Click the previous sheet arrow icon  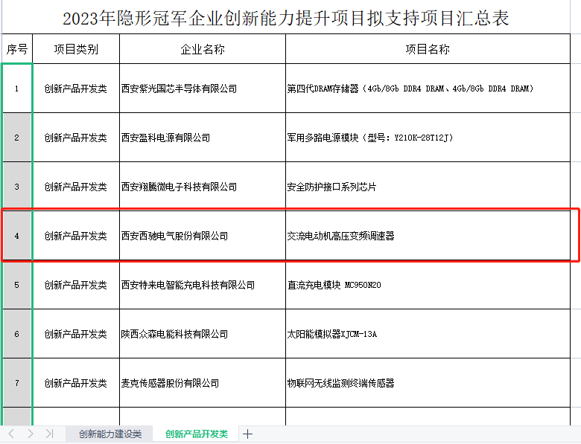point(11,434)
